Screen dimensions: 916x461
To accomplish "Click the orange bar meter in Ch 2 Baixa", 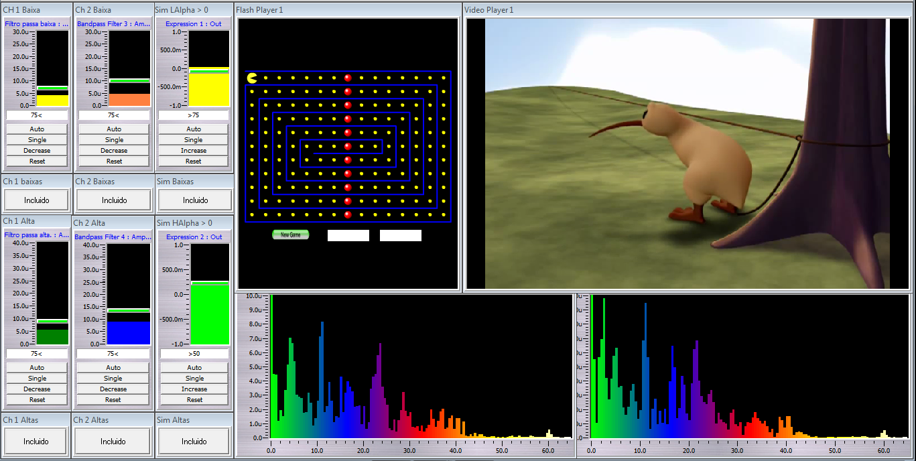I will click(129, 100).
